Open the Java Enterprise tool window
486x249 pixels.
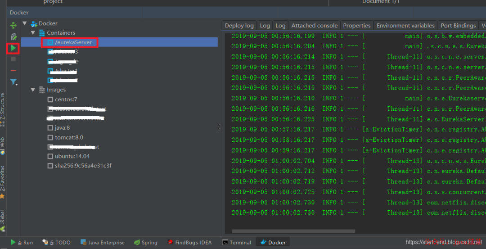pos(102,243)
